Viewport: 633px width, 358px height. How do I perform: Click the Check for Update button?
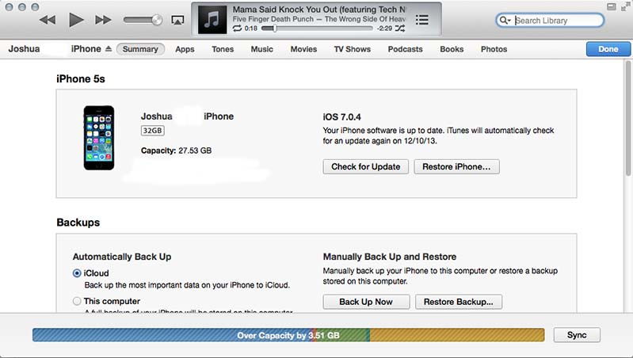tap(366, 166)
